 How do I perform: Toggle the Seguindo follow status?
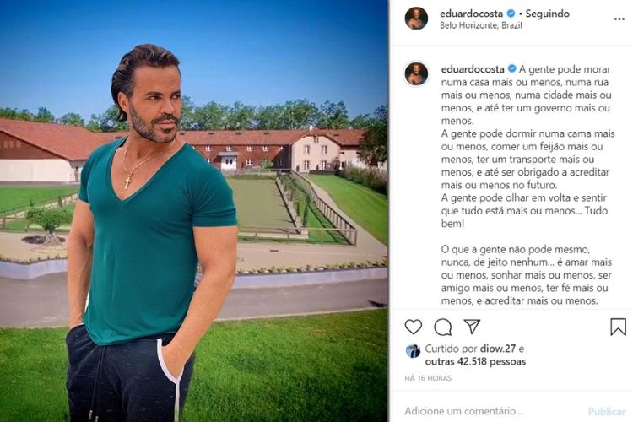point(548,14)
